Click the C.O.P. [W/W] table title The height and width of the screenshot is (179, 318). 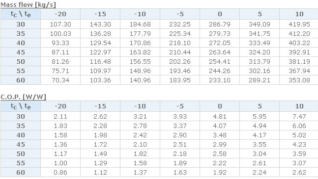[x=23, y=97]
